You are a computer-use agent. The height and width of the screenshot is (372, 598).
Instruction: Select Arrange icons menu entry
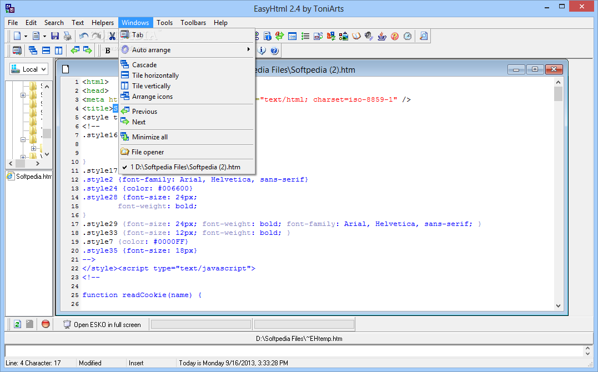187,97
